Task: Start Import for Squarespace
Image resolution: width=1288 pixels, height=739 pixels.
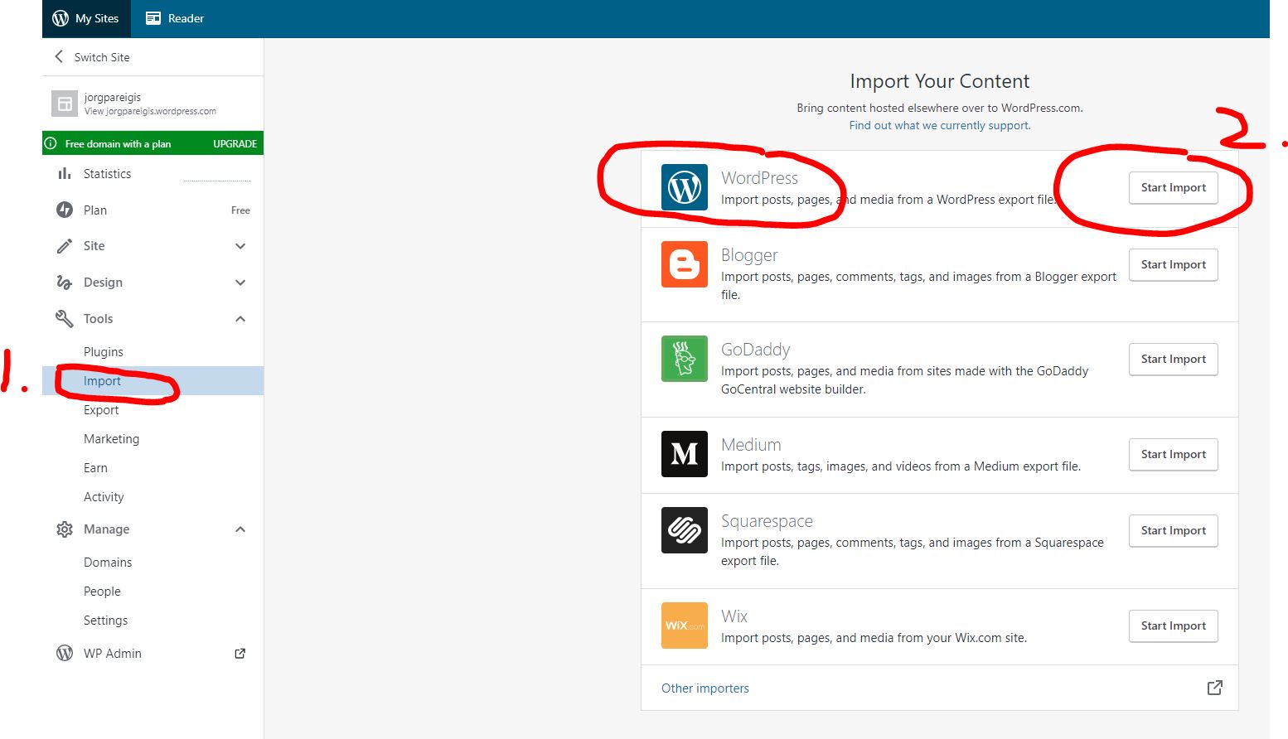Action: [1174, 531]
